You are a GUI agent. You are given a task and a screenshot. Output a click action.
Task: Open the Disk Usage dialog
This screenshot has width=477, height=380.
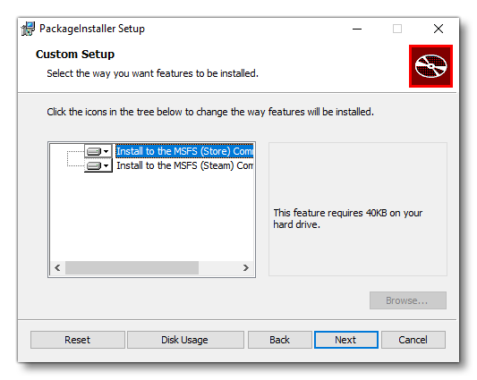point(185,340)
